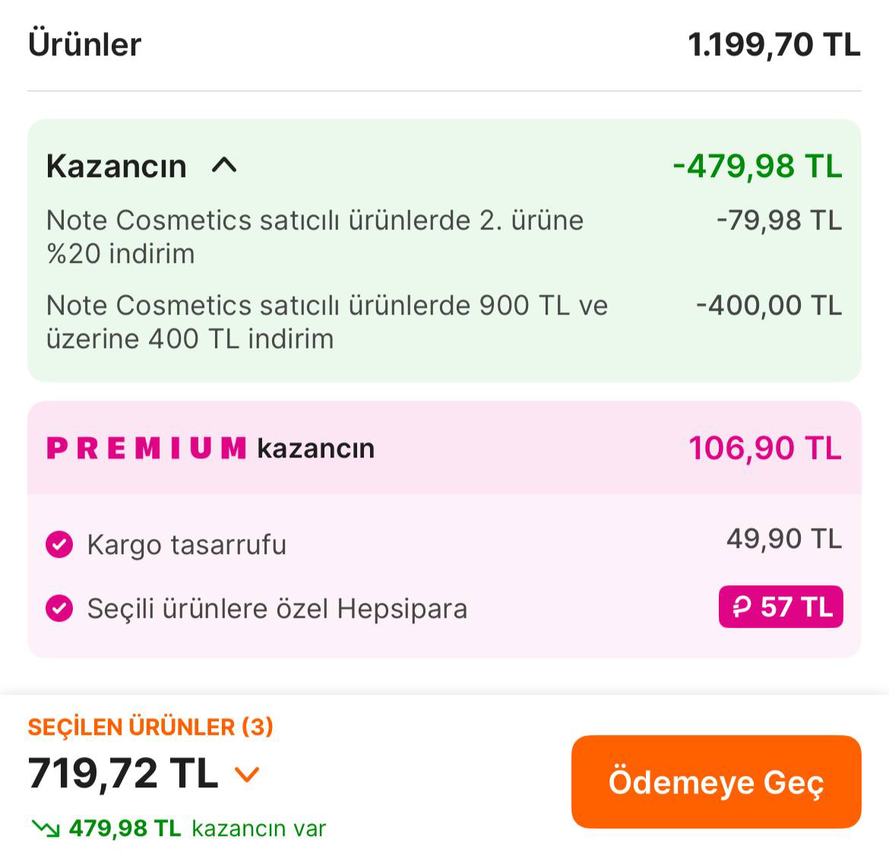The width and height of the screenshot is (889, 868).
Task: Tap the Hepsipara 57 TL badge
Action: 780,607
